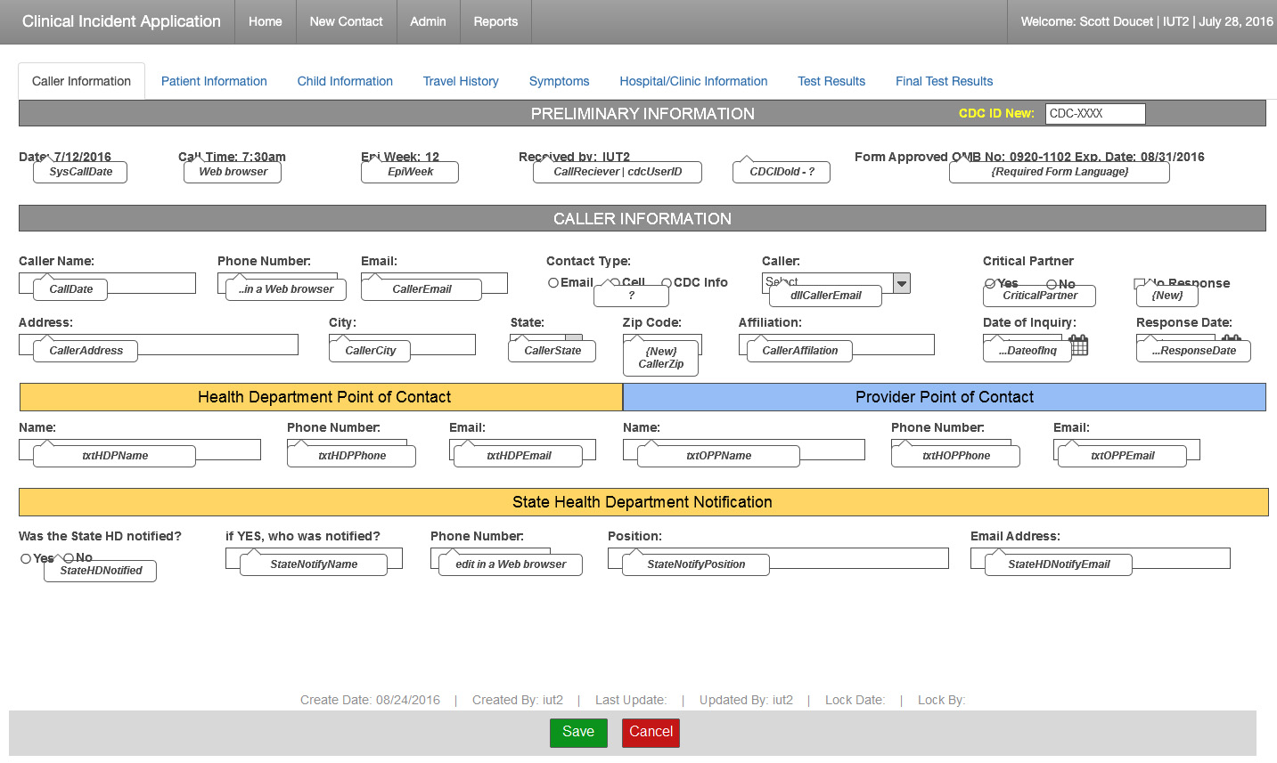Click the red Cancel button
This screenshot has width=1277, height=763.
651,732
